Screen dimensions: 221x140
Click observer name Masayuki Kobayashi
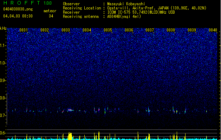126,4
